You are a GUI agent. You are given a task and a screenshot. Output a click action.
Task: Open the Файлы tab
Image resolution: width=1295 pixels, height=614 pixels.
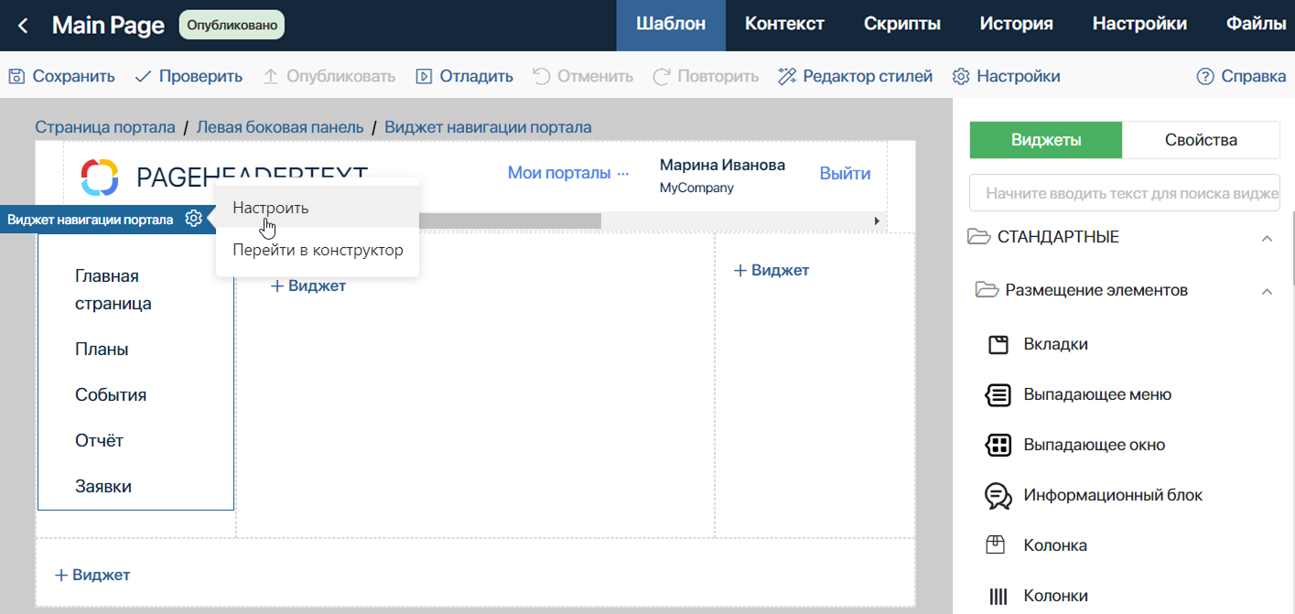[1255, 25]
